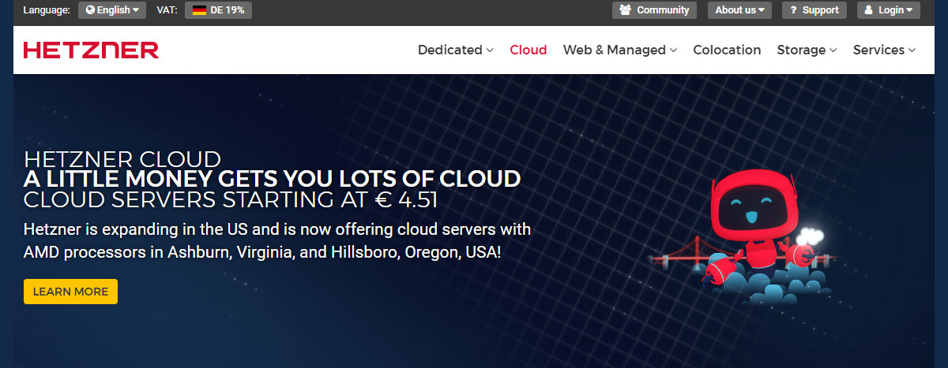Click the Ashburn, Virginia description paragraph

(x=277, y=242)
